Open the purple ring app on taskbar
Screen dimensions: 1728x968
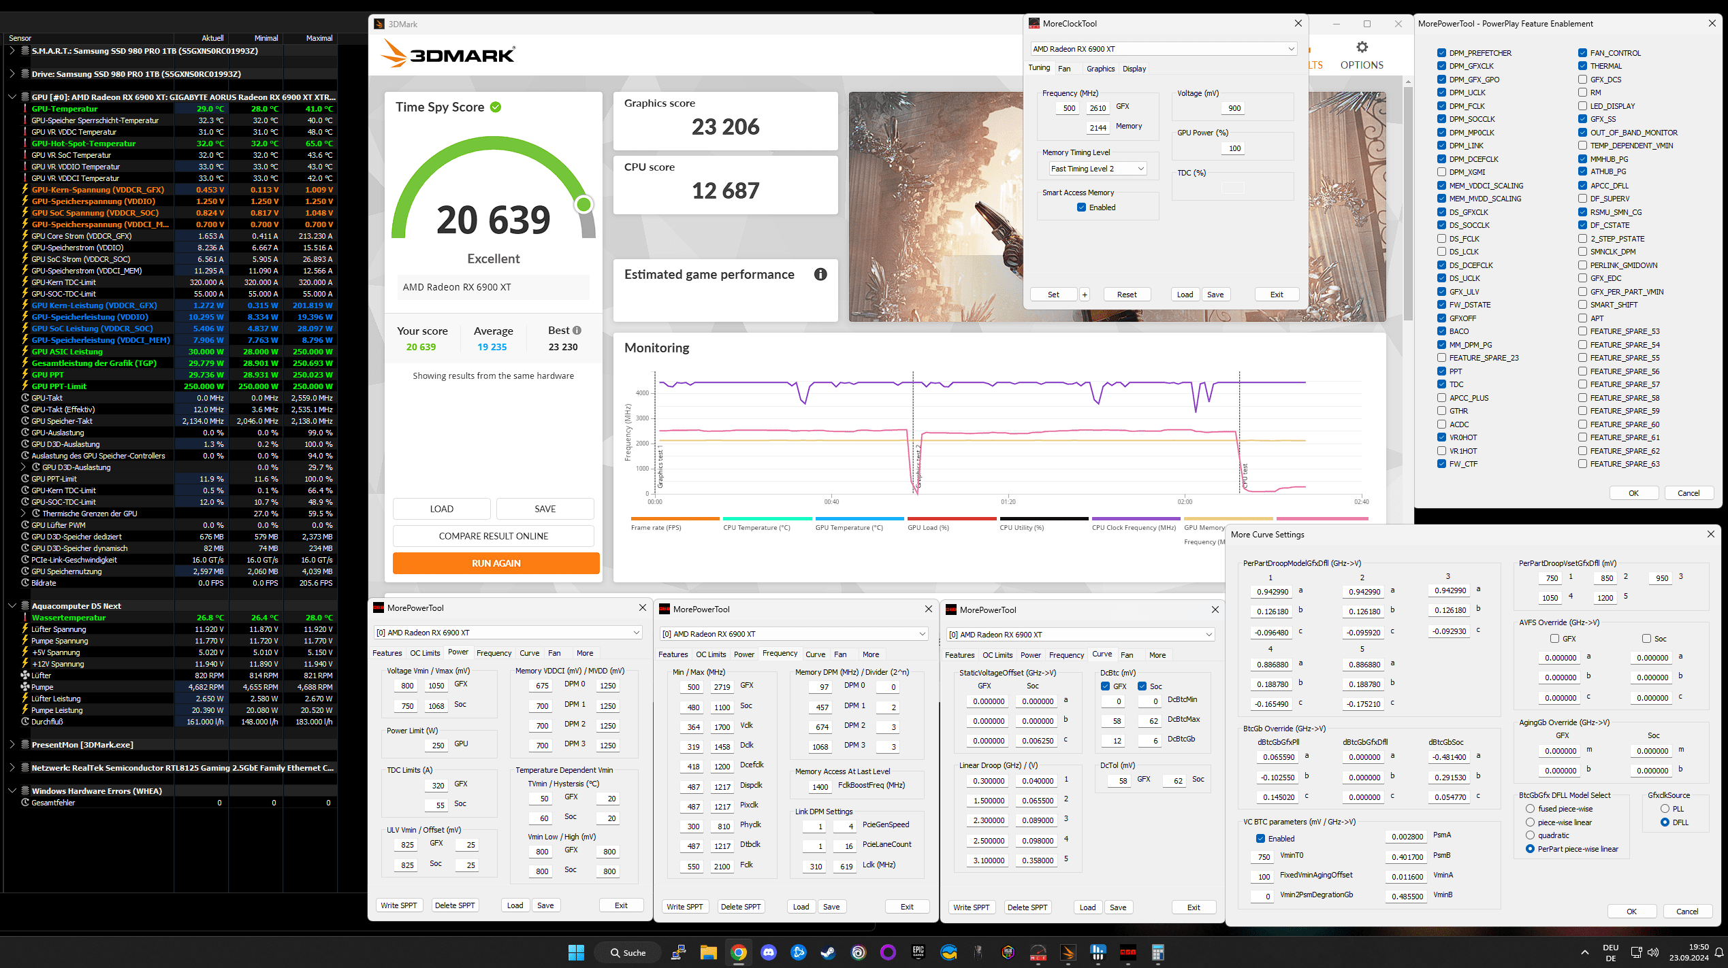(x=889, y=952)
